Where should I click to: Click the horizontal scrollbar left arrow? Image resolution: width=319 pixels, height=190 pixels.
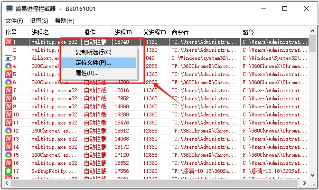(x=7, y=183)
